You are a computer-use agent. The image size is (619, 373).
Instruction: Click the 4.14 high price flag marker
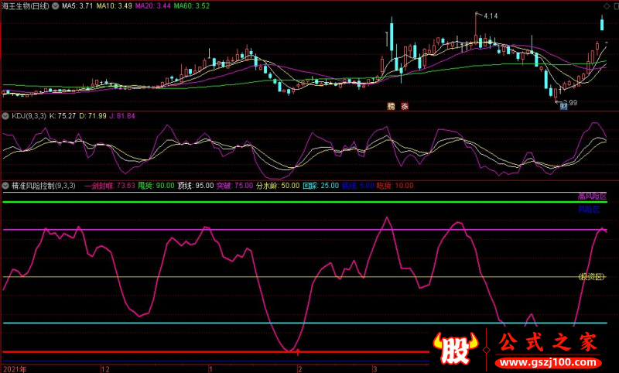coord(487,15)
